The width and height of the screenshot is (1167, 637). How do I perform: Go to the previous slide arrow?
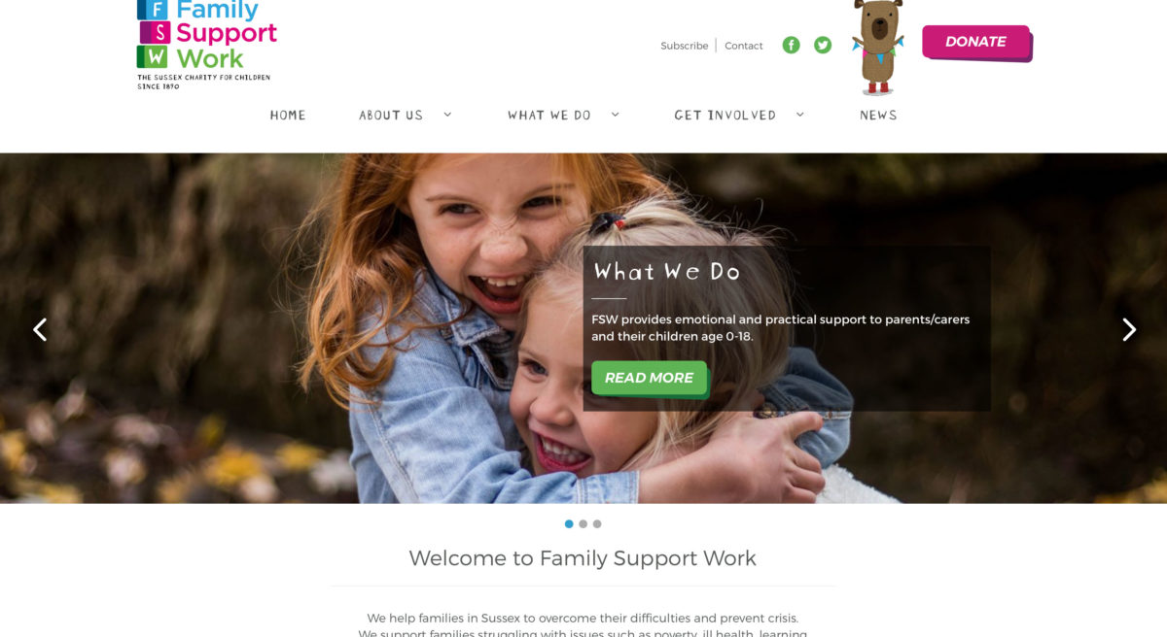(x=40, y=330)
